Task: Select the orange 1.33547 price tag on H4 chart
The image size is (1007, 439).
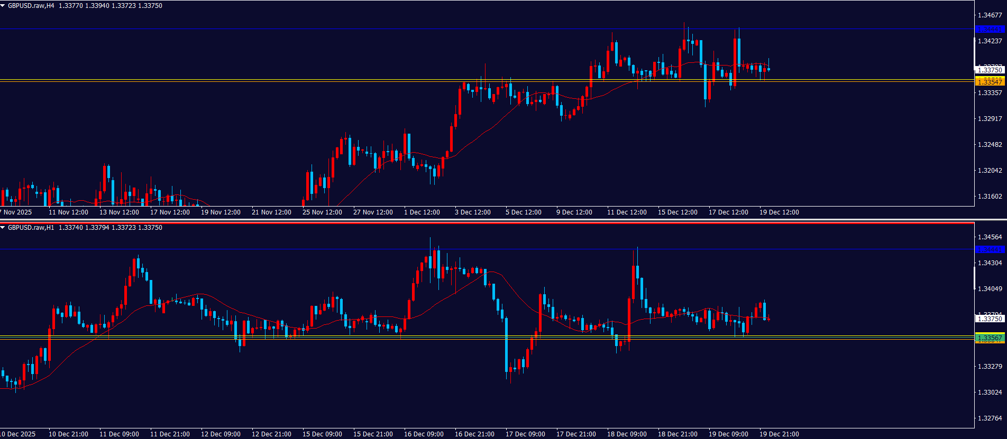Action: coord(990,82)
